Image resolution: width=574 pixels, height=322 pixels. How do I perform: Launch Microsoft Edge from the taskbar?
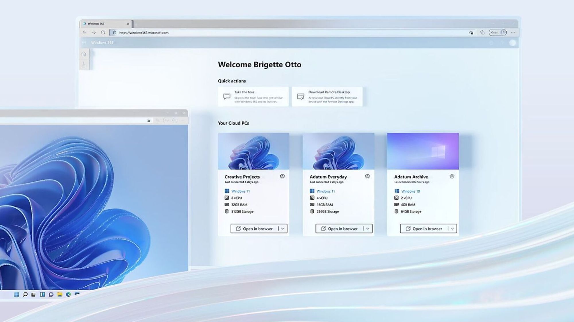tap(69, 294)
